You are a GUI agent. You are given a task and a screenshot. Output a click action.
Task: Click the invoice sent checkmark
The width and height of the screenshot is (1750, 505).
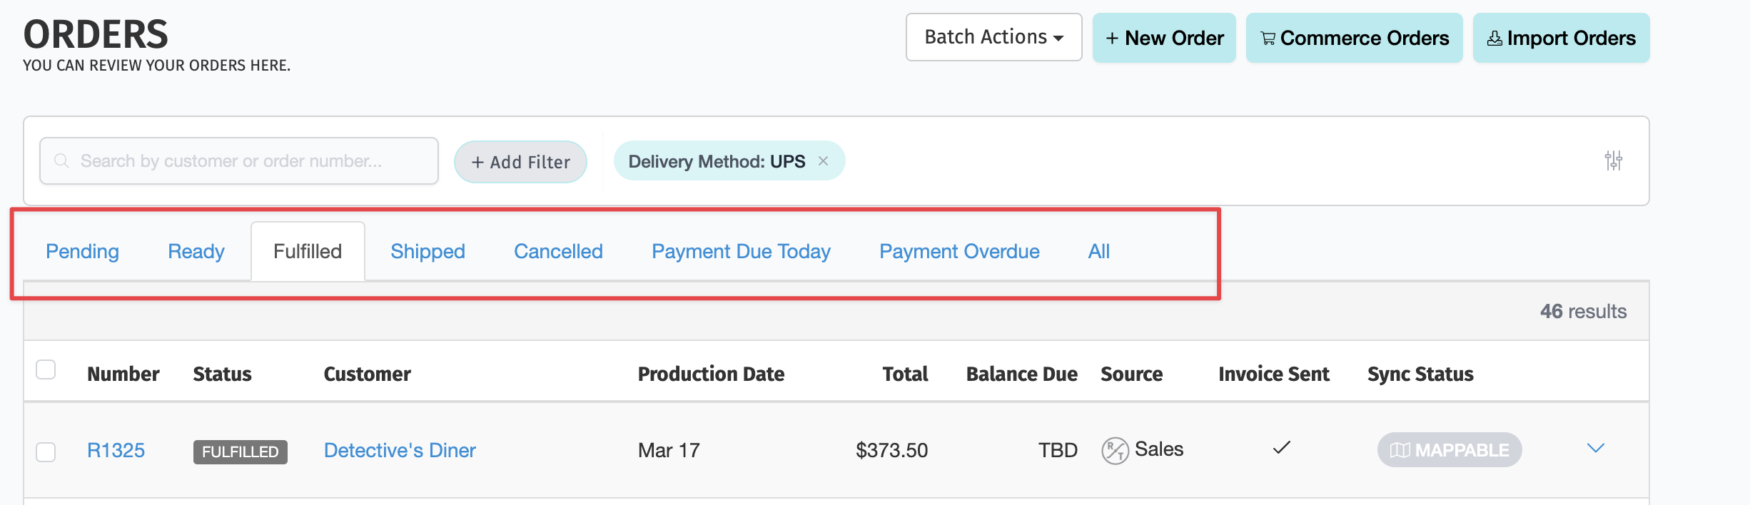tap(1282, 448)
